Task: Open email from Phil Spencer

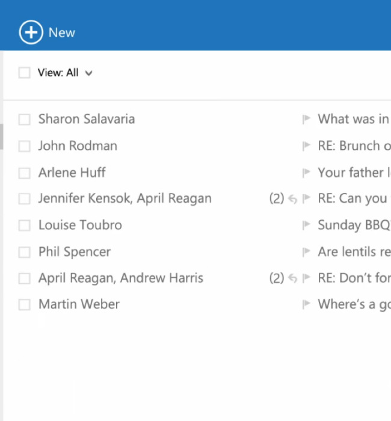Action: point(75,252)
